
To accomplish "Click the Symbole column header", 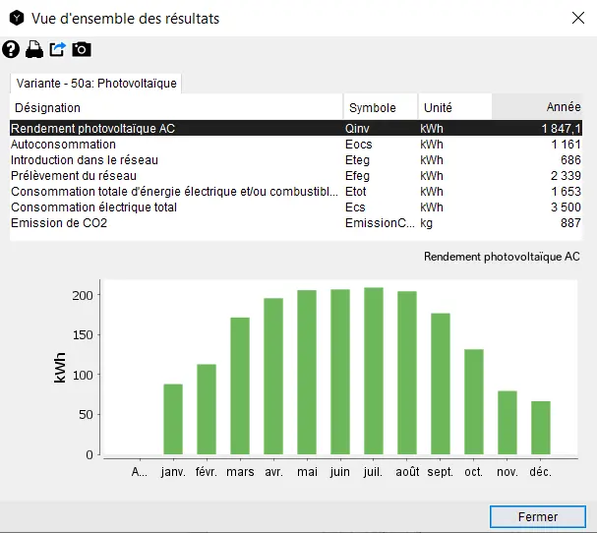I will tap(380, 107).
